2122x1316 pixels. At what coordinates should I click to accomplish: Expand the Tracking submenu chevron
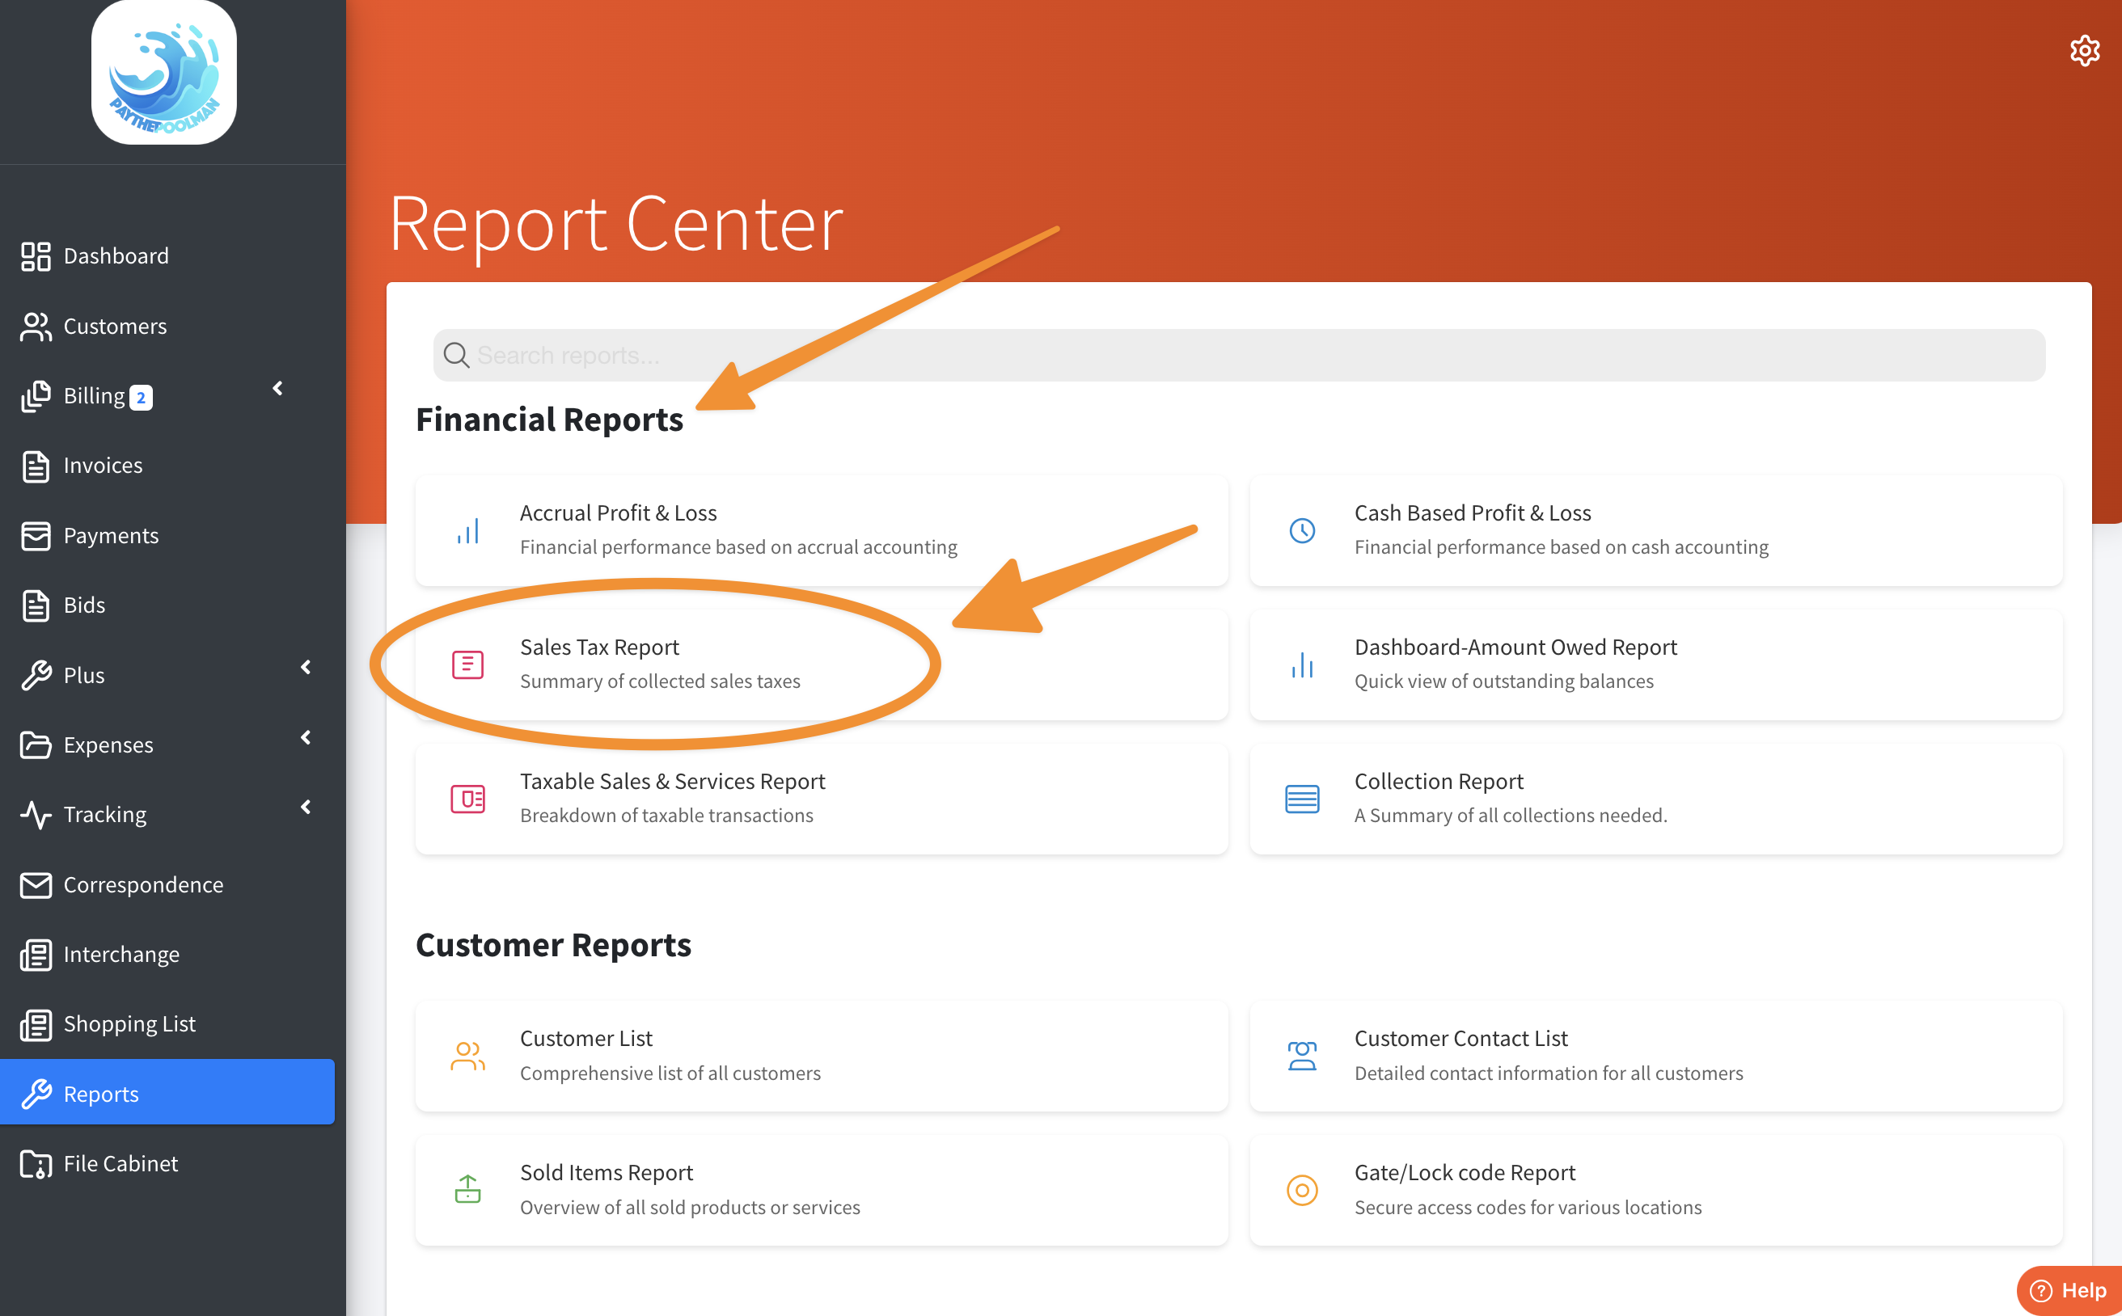tap(306, 808)
